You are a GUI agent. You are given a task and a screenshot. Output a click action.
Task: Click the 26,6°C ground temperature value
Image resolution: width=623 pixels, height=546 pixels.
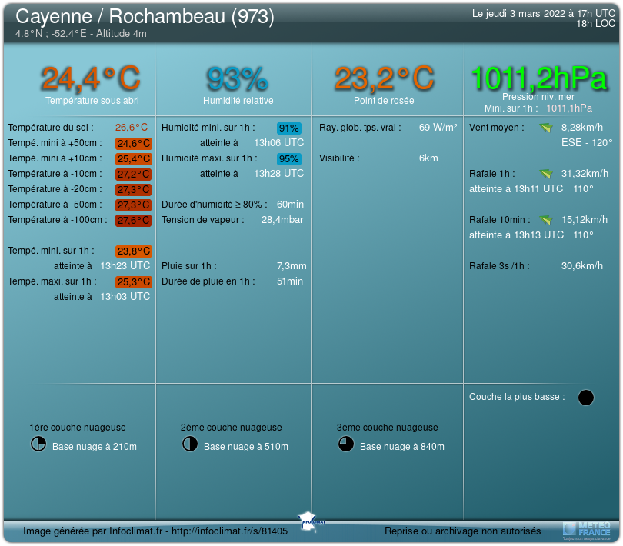(132, 128)
